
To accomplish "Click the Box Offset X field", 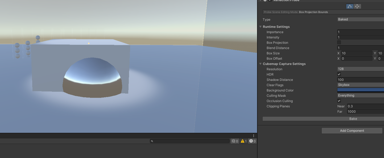I will click(x=357, y=59).
